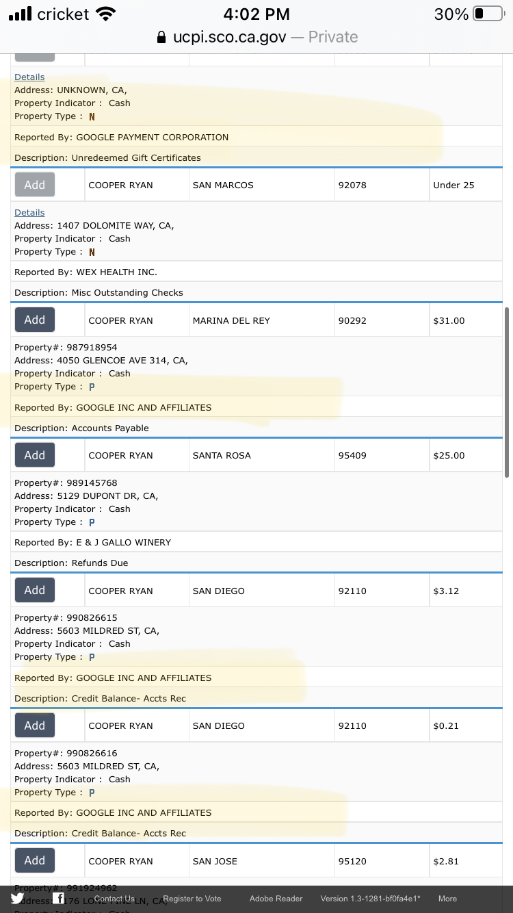513x913 pixels.
Task: Tap the ucpi.sco.ca.gov address bar
Action: pyautogui.click(x=256, y=37)
